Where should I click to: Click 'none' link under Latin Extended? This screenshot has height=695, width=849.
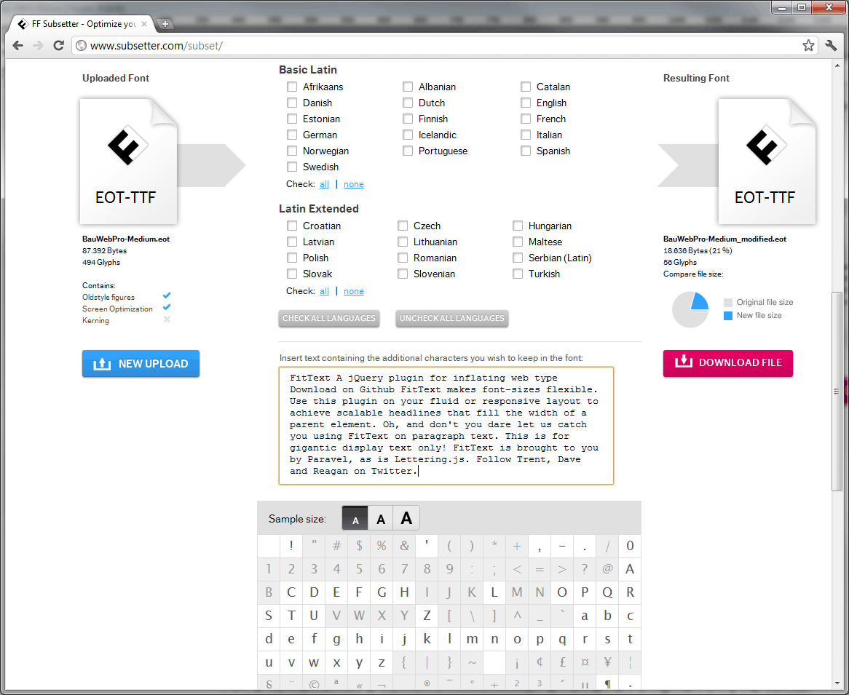pos(354,291)
